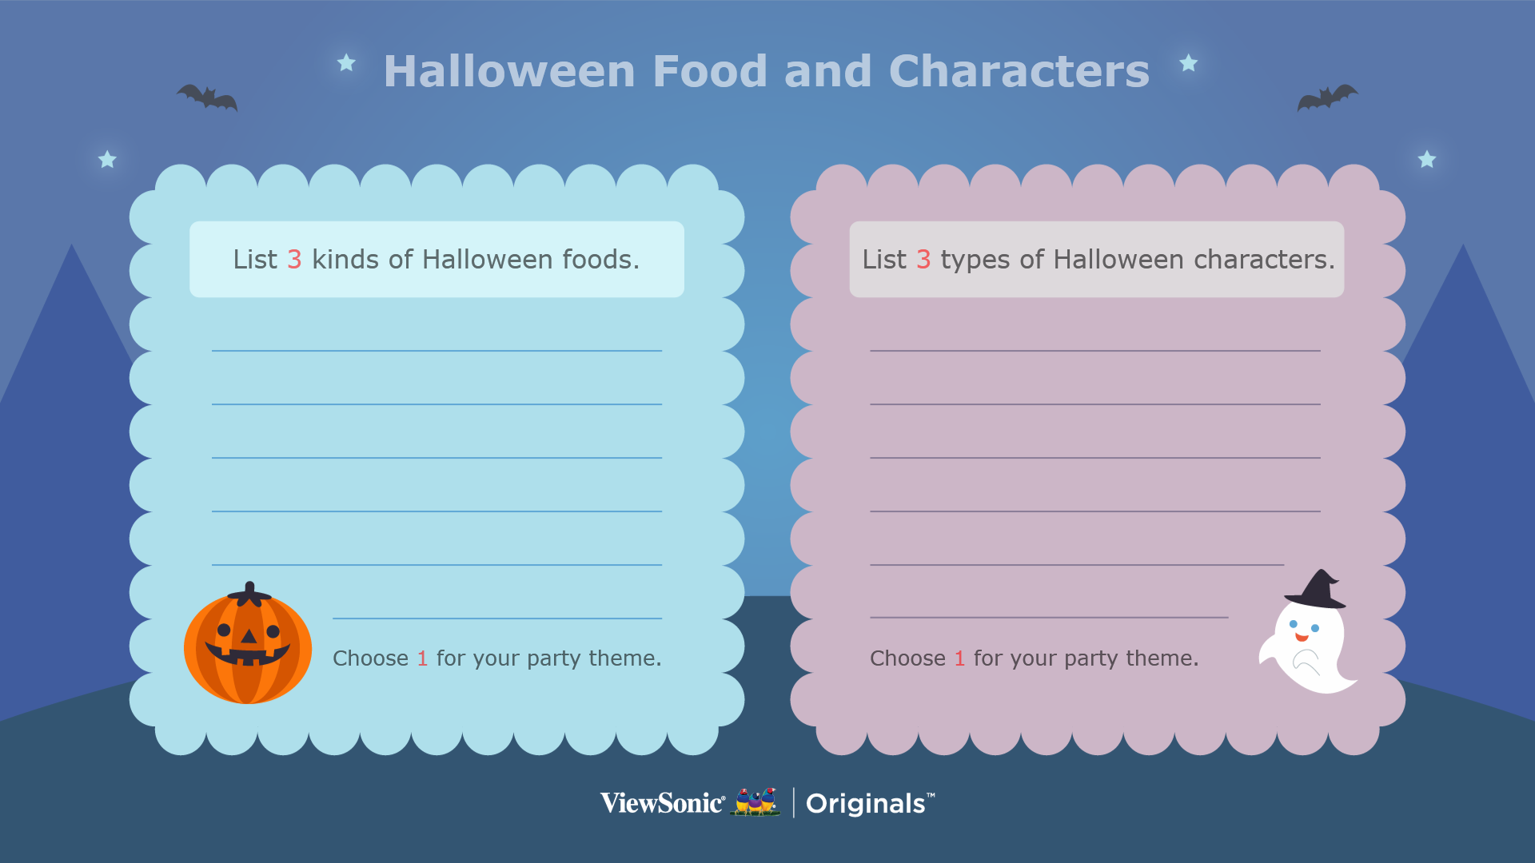The width and height of the screenshot is (1535, 863).
Task: Click the bat near the right title star
Action: pyautogui.click(x=1327, y=97)
